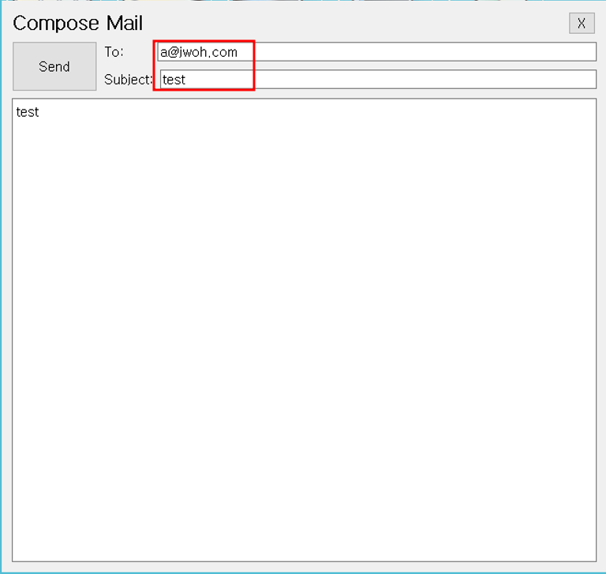Focus the To address field
Screen dimensions: 606x574
point(377,52)
